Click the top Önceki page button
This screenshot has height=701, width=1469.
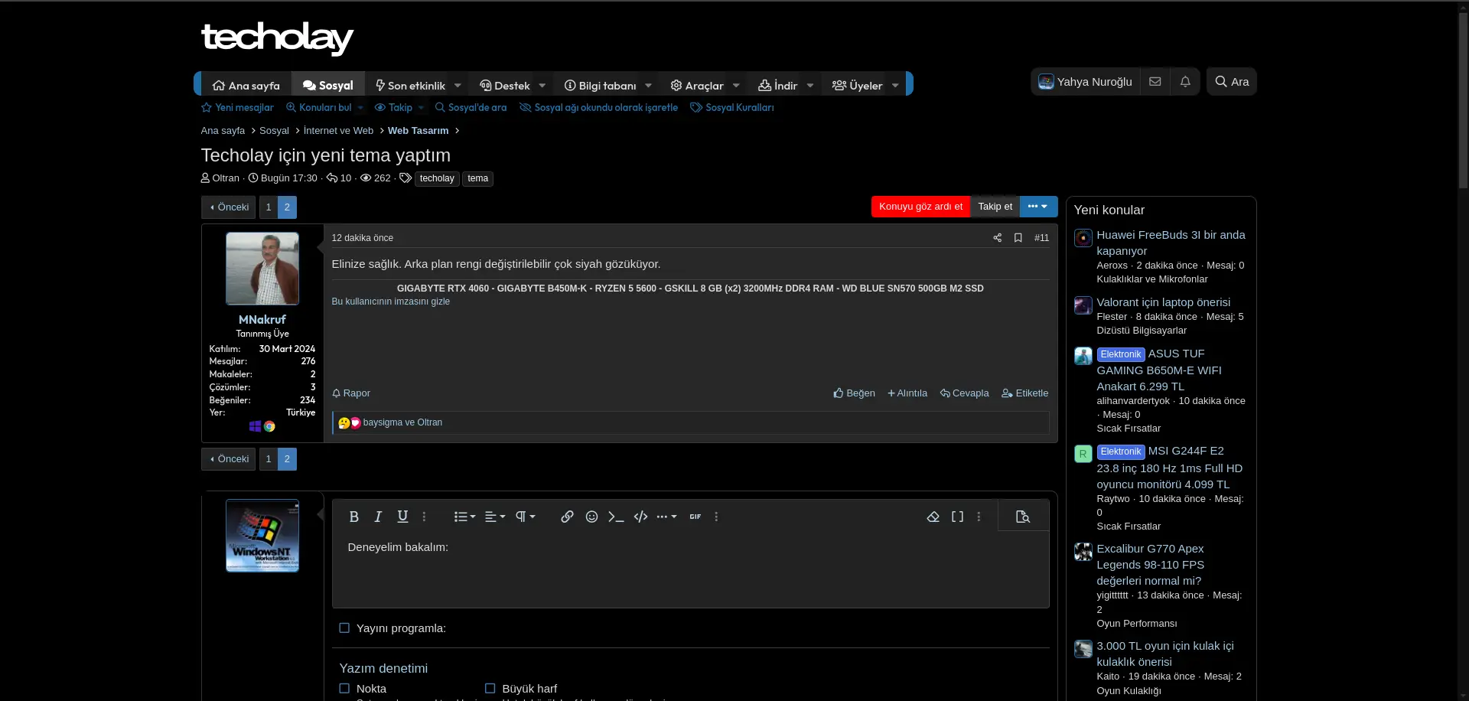tap(229, 207)
